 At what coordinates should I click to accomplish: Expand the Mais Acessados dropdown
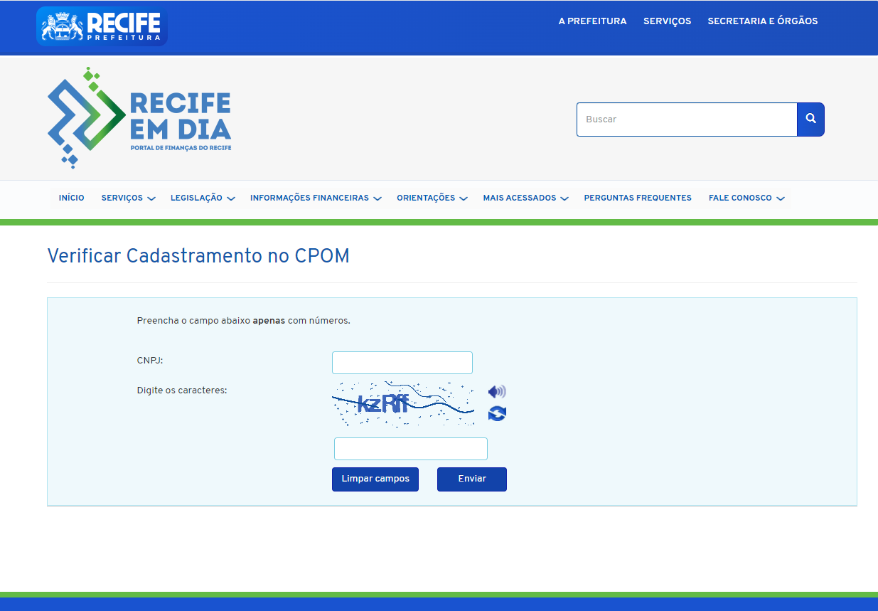525,198
